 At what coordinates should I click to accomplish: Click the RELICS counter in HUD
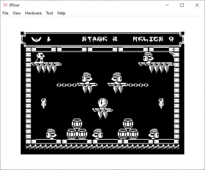point(153,39)
